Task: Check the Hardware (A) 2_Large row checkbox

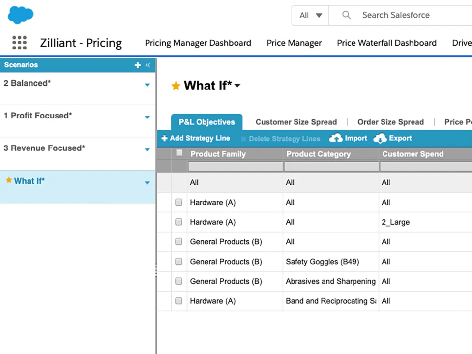Action: click(178, 222)
